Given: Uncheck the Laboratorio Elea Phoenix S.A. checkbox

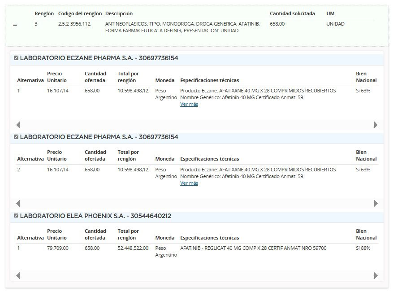Looking at the screenshot, I should coord(16,216).
